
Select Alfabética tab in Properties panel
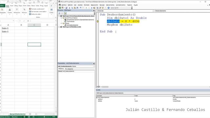61,69
